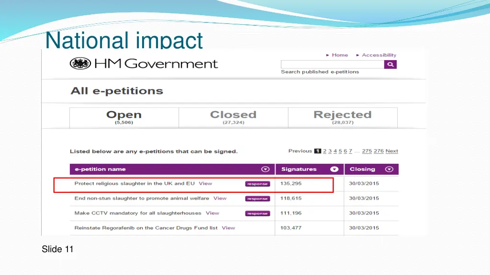View Protect religious slaughter petition
This screenshot has width=490, height=275.
click(x=205, y=183)
